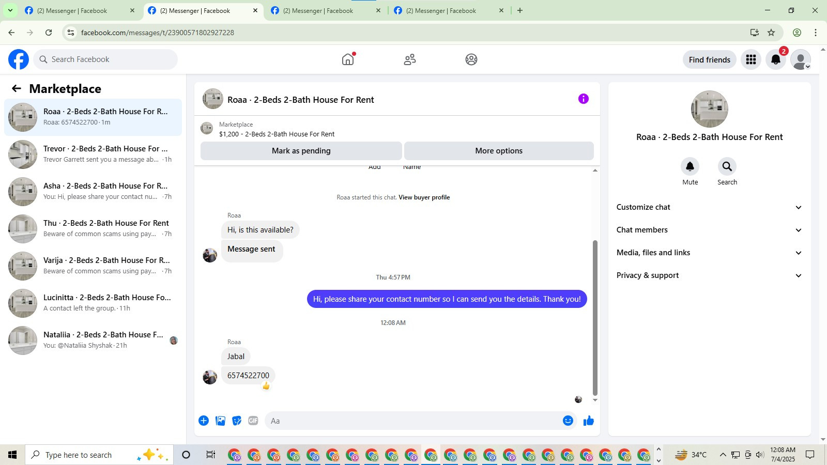Switch to the third Messenger browser tab
Image resolution: width=827 pixels, height=465 pixels.
pos(326,10)
